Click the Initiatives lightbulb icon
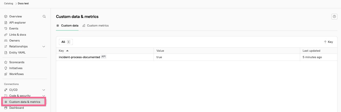Image resolution: width=341 pixels, height=112 pixels. (6, 68)
